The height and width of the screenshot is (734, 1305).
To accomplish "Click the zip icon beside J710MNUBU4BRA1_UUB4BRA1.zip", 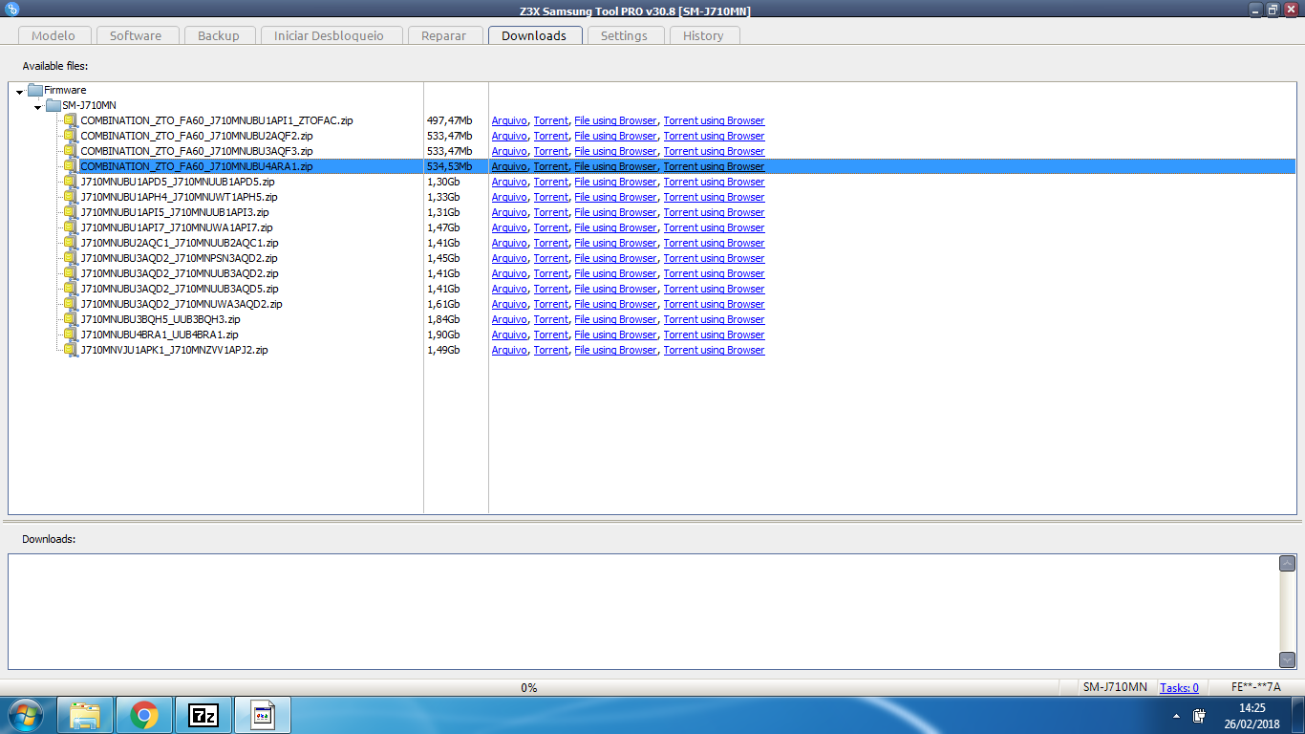I will (x=70, y=335).
